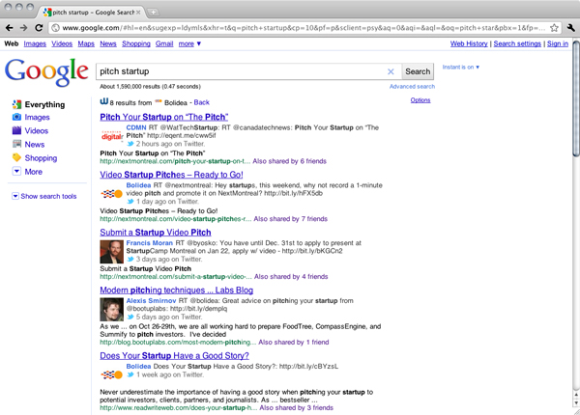Expand the More sidebar arrow

click(x=16, y=172)
